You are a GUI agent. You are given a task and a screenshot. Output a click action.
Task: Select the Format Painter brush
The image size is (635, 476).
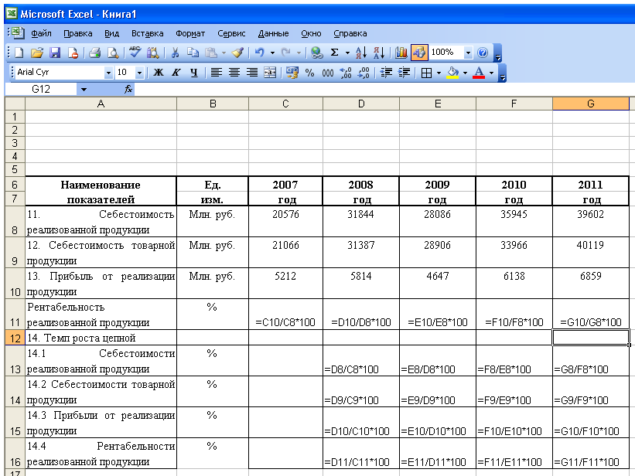pyautogui.click(x=237, y=53)
